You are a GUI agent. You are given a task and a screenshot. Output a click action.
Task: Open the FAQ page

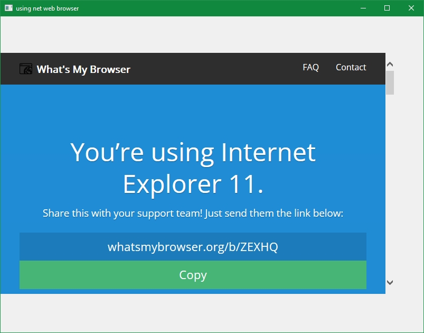pyautogui.click(x=310, y=67)
